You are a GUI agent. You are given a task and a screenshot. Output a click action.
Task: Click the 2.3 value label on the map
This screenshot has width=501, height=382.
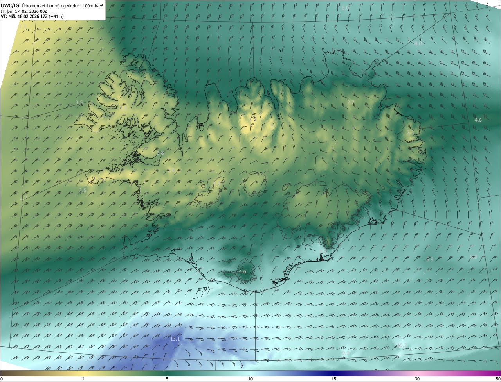coord(410,133)
